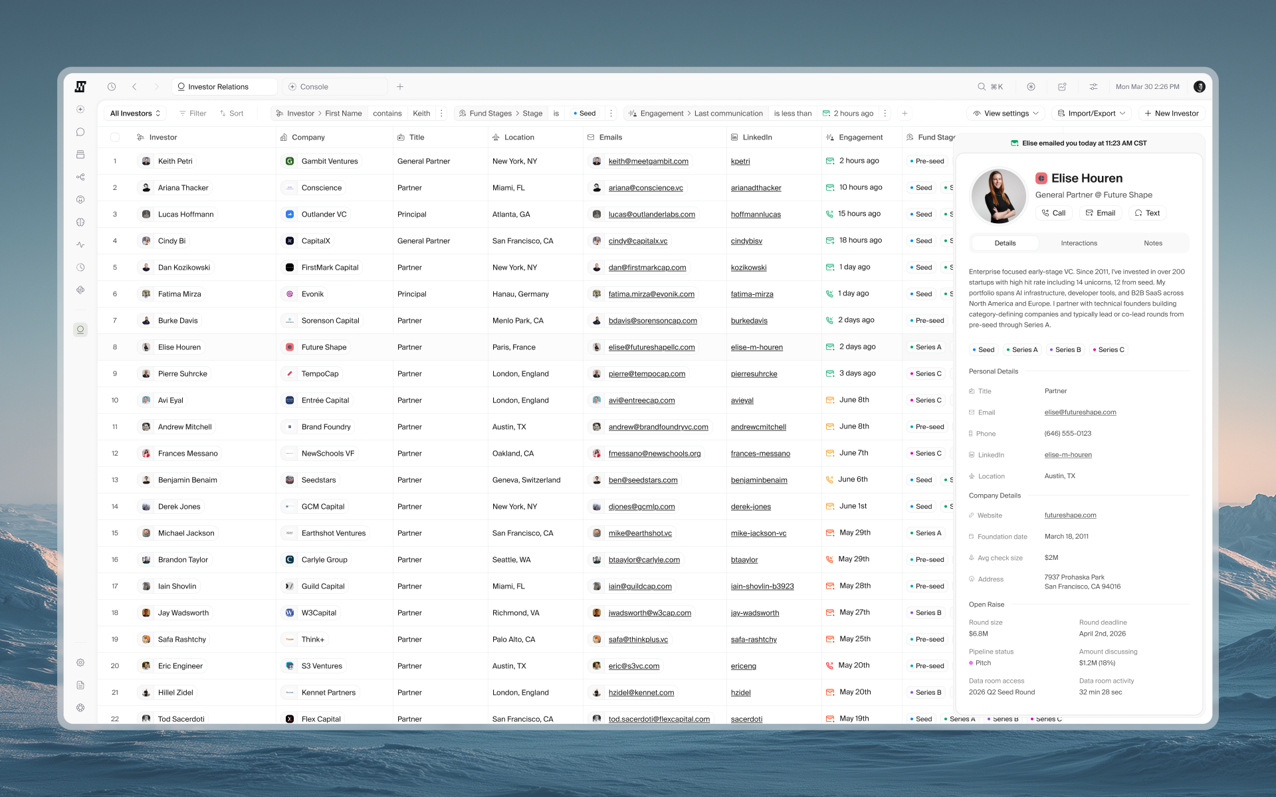The image size is (1276, 797).
Task: Open options for the First Name filter
Action: (441, 114)
